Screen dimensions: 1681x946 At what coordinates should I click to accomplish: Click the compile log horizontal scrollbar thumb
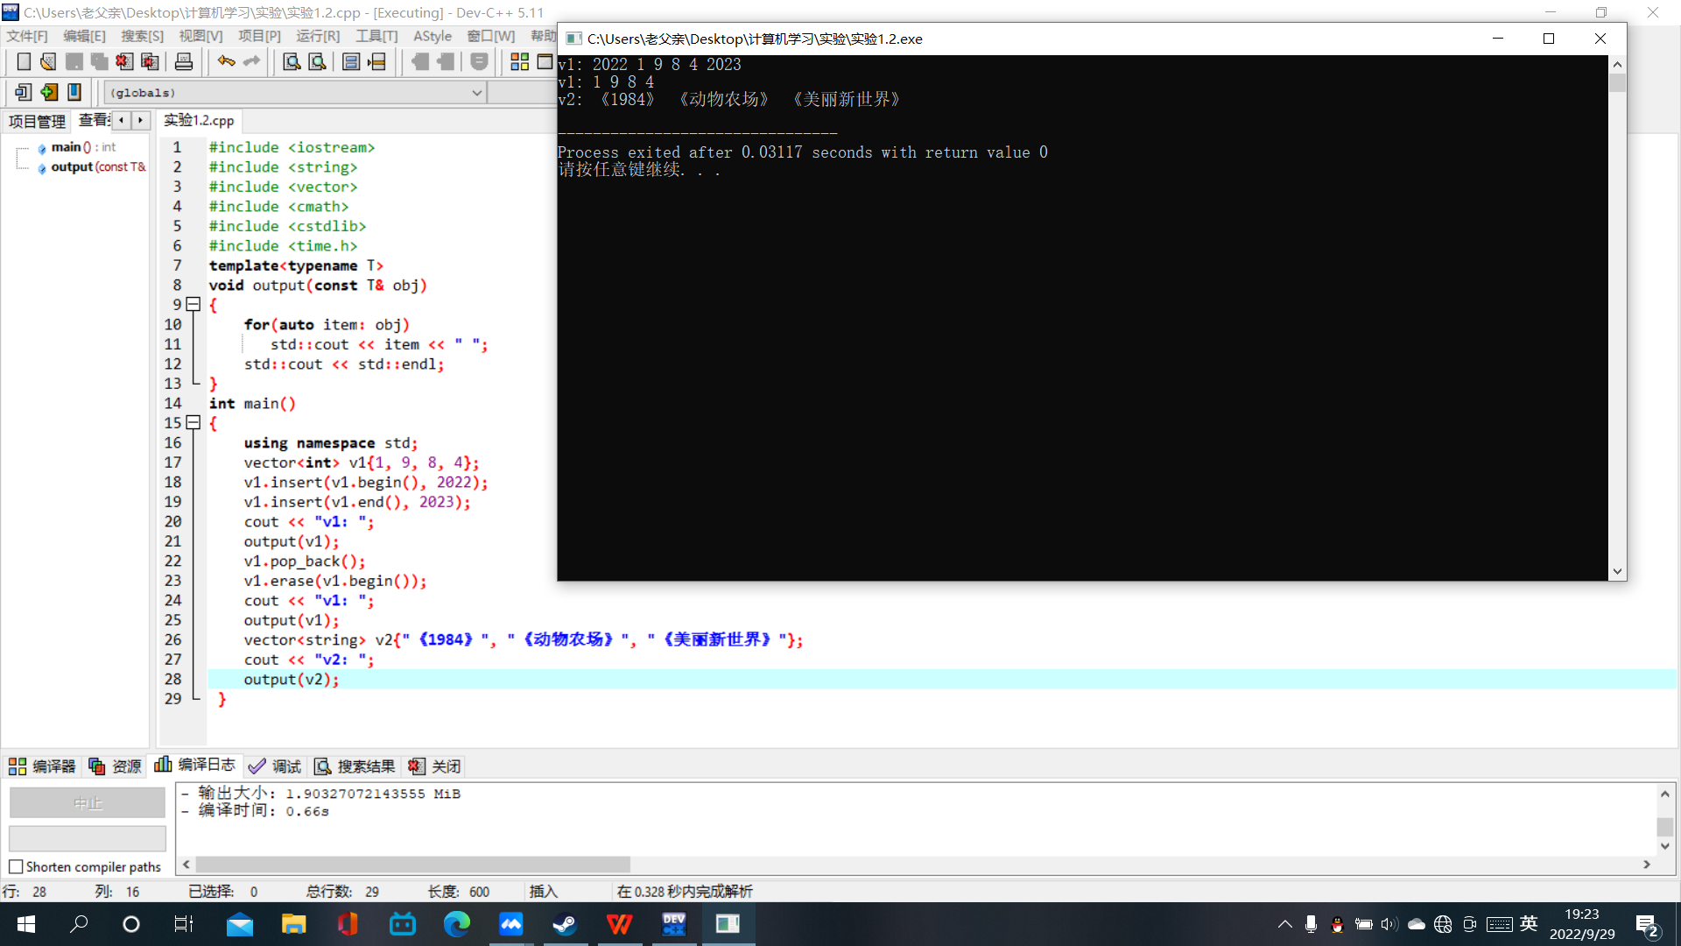pyautogui.click(x=411, y=865)
